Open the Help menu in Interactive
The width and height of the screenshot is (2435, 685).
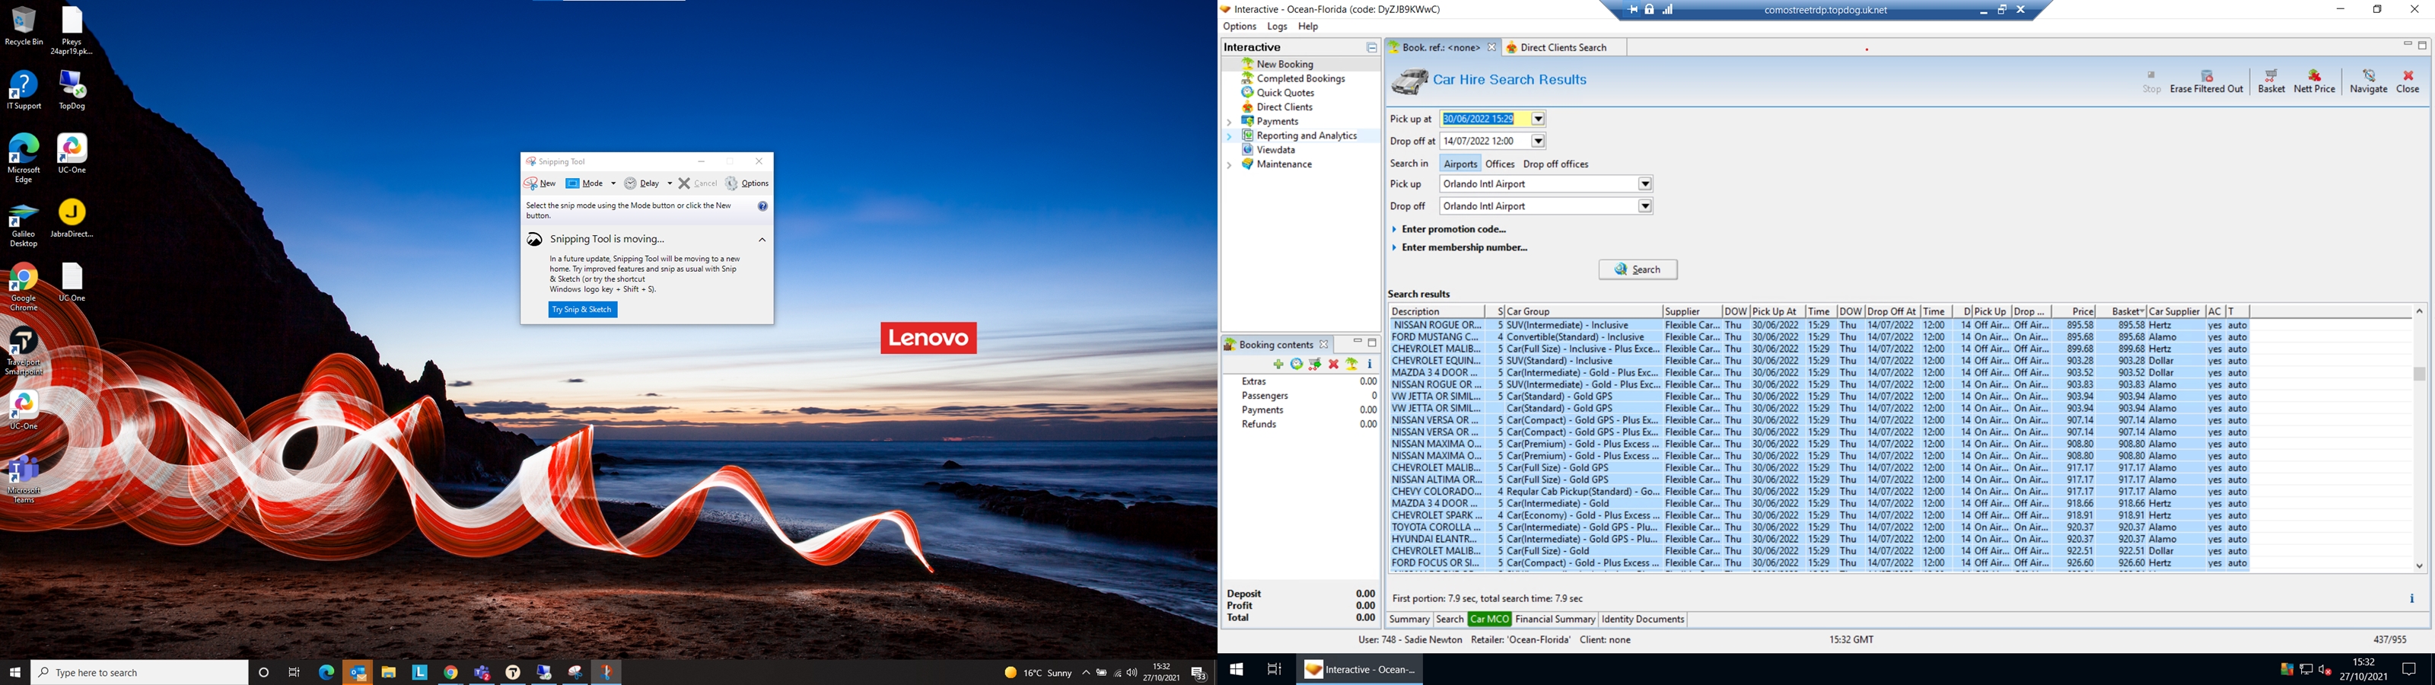1308,27
